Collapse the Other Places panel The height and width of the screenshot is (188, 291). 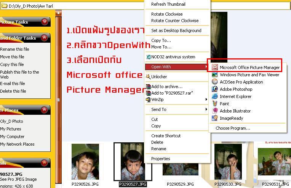pyautogui.click(x=44, y=110)
